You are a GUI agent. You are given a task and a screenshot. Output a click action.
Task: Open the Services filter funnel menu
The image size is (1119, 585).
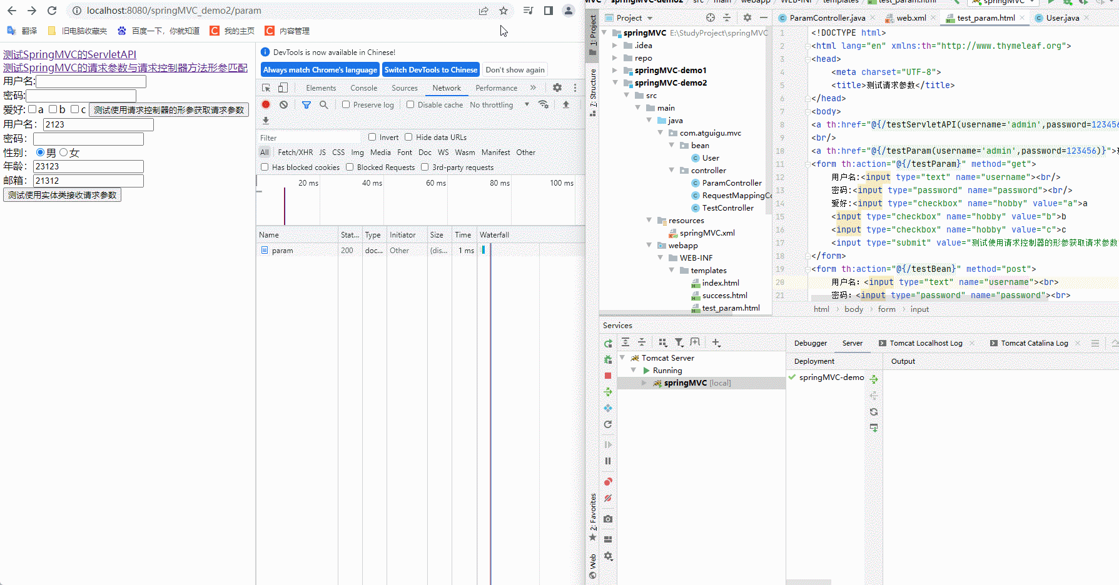(679, 342)
